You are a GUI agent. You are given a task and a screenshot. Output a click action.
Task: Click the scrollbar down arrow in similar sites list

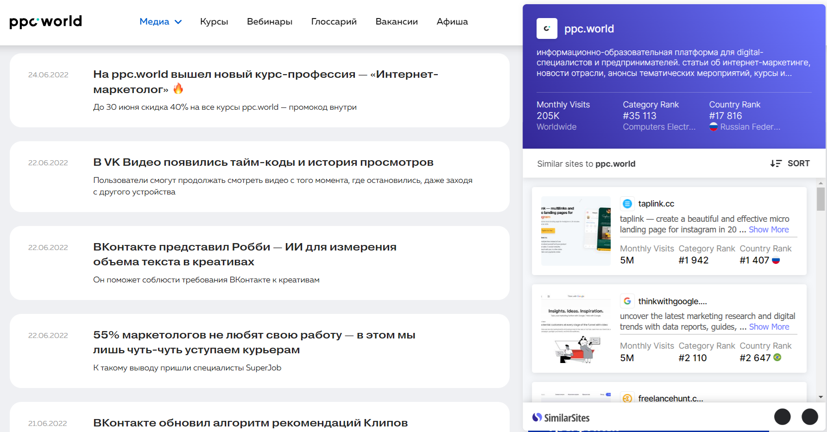[821, 397]
